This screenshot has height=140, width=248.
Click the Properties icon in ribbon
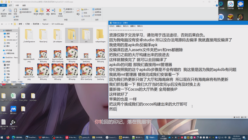click(78, 12)
